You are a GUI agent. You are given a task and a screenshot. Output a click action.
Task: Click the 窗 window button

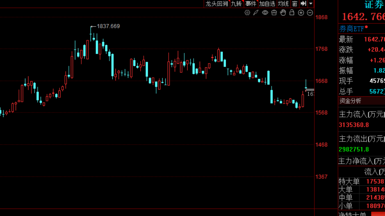[295, 4]
